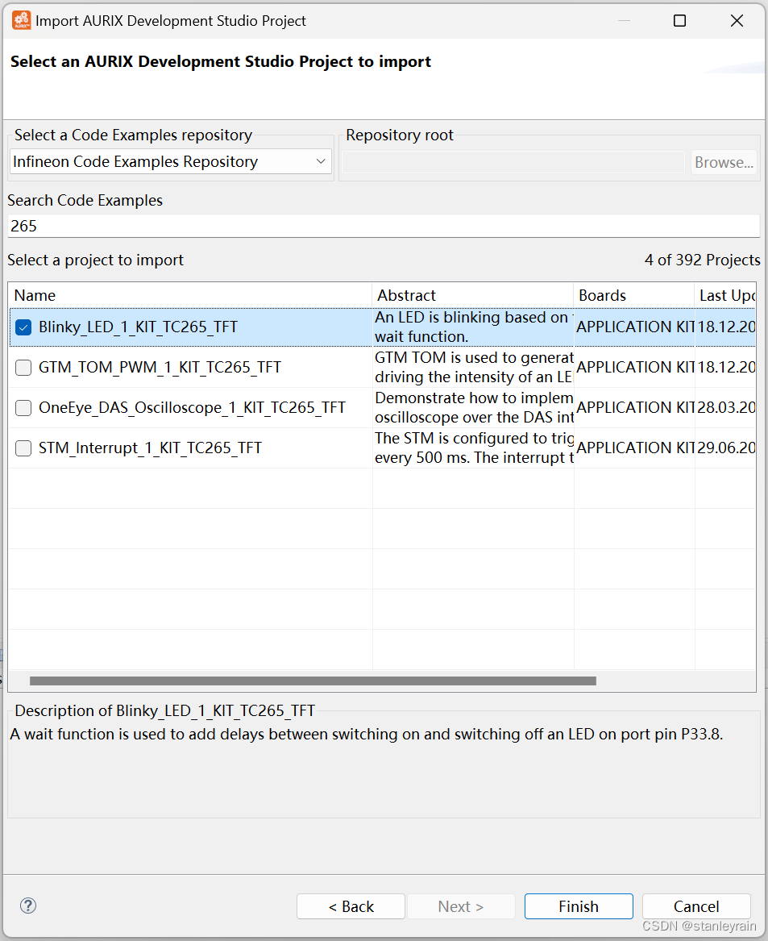Click Finish to import the project

click(579, 906)
